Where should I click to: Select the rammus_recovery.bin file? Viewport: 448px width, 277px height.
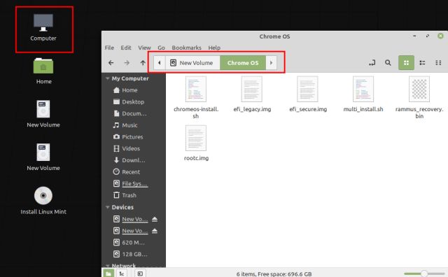pyautogui.click(x=419, y=98)
